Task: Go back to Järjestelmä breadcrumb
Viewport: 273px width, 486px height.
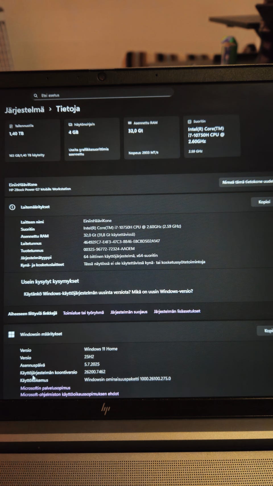Action: click(x=25, y=110)
